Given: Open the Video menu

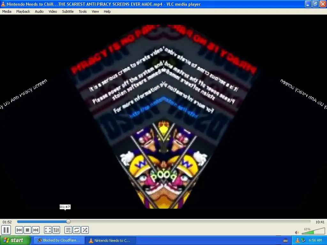Looking at the screenshot, I should (53, 11).
